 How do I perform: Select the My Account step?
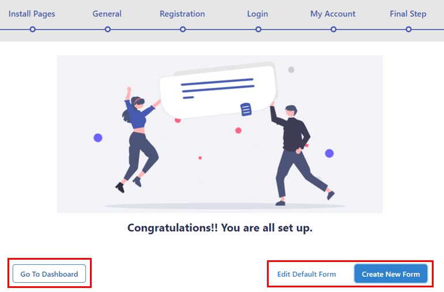click(x=333, y=14)
